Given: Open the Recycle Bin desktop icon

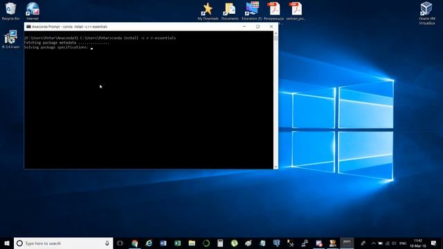Looking at the screenshot, I should tap(11, 11).
